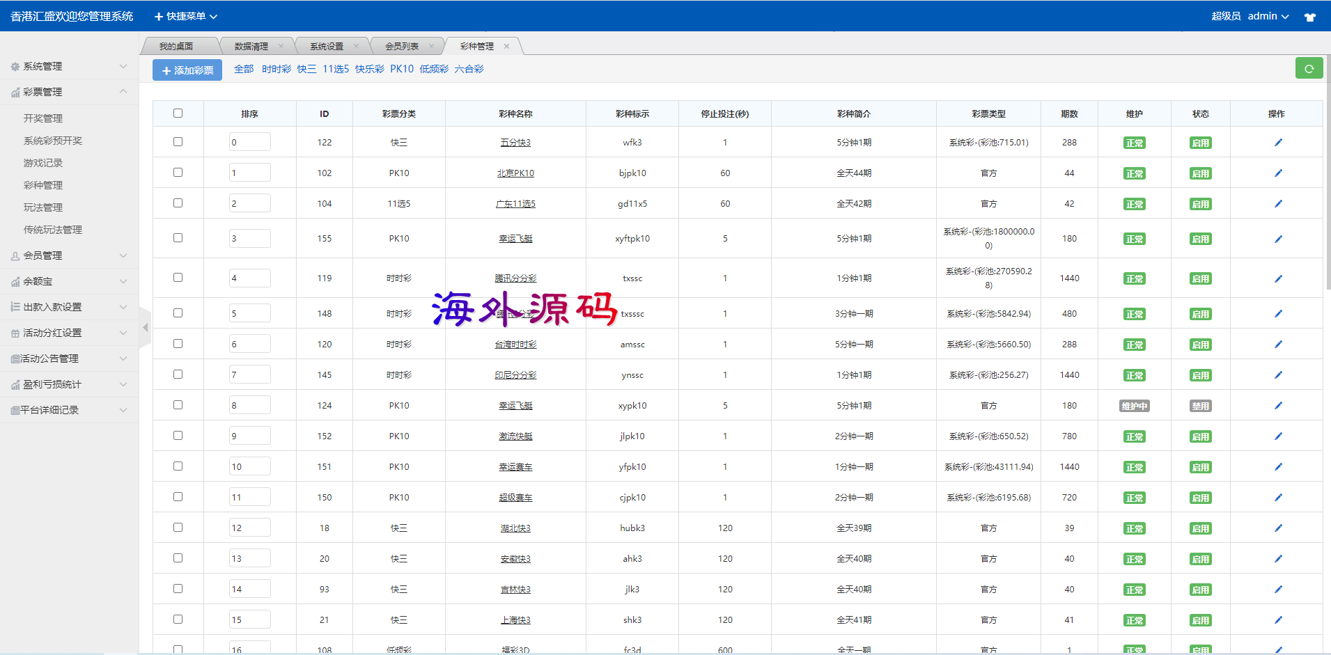Click 启用 state badge for 北京PK10
Viewport: 1331px width, 655px height.
click(x=1200, y=174)
